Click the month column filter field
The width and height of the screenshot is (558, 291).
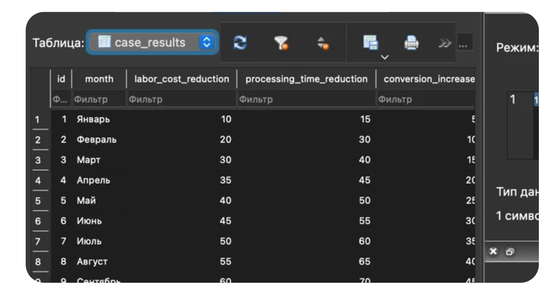[99, 99]
